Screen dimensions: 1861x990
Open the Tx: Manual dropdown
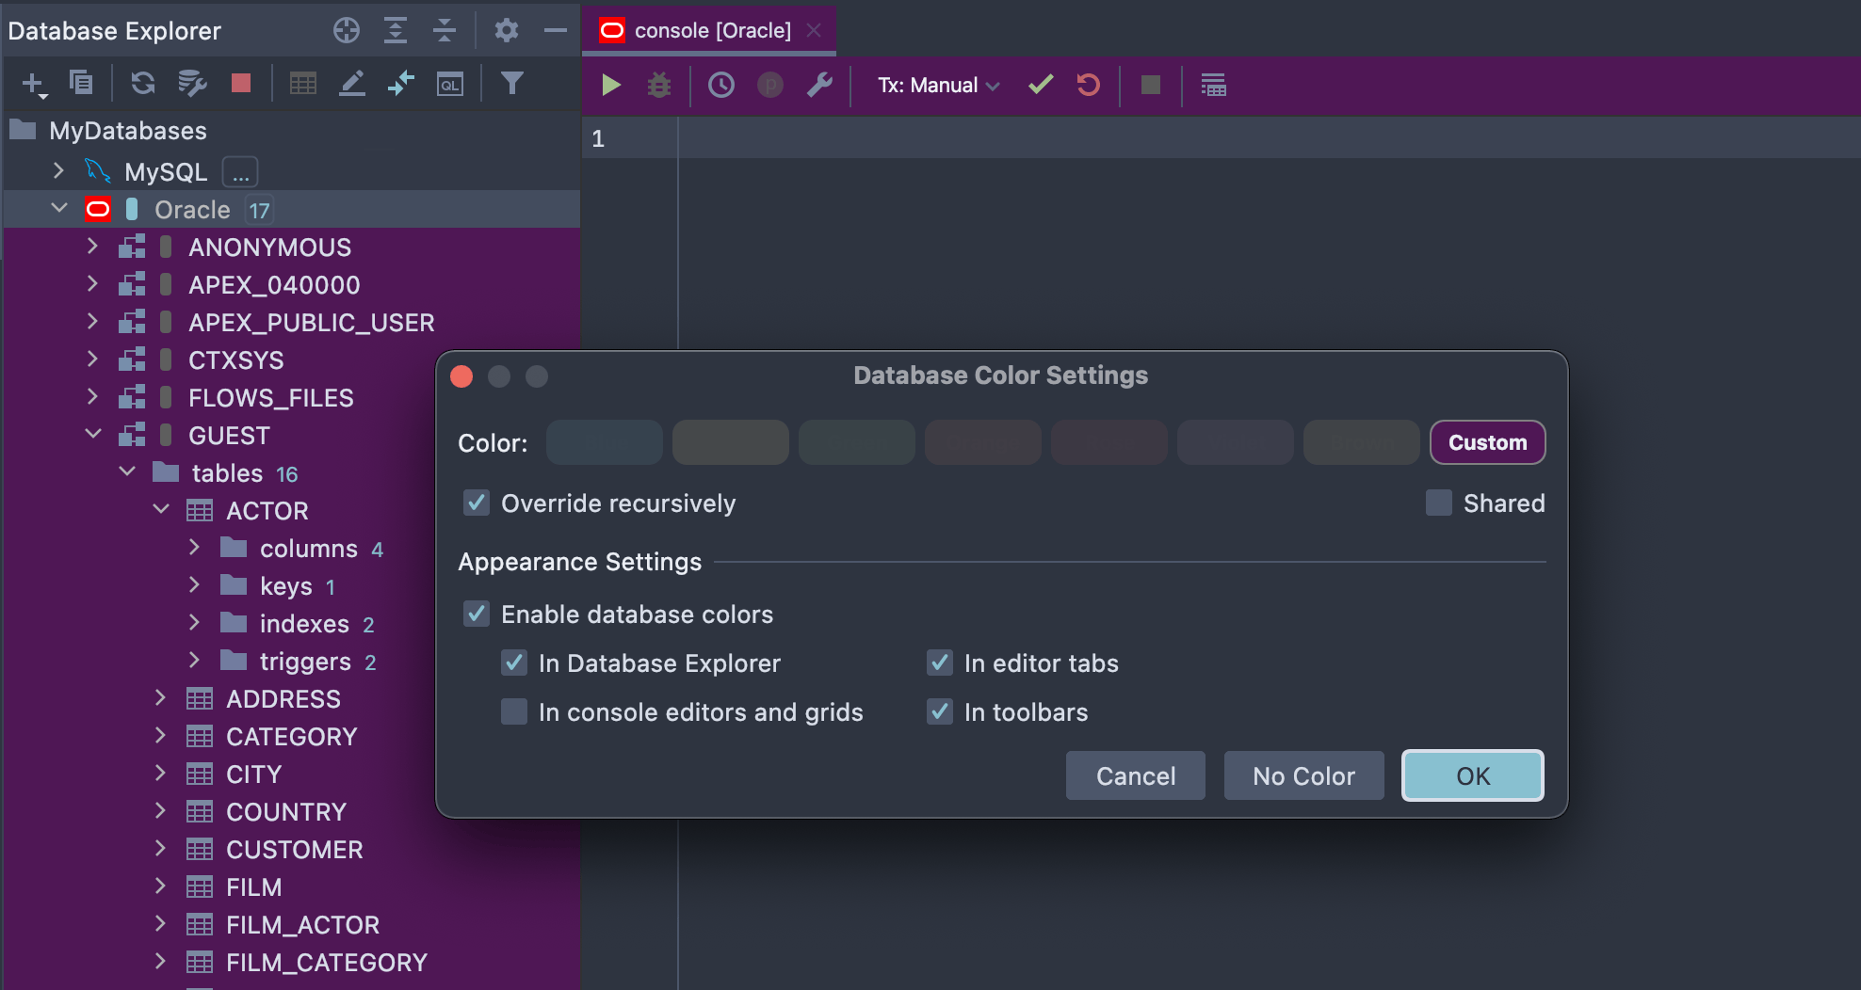(938, 86)
